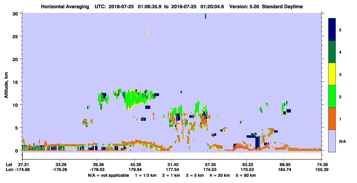Click the colorbar label 'N/A'
The image size is (357, 183).
tap(342, 141)
